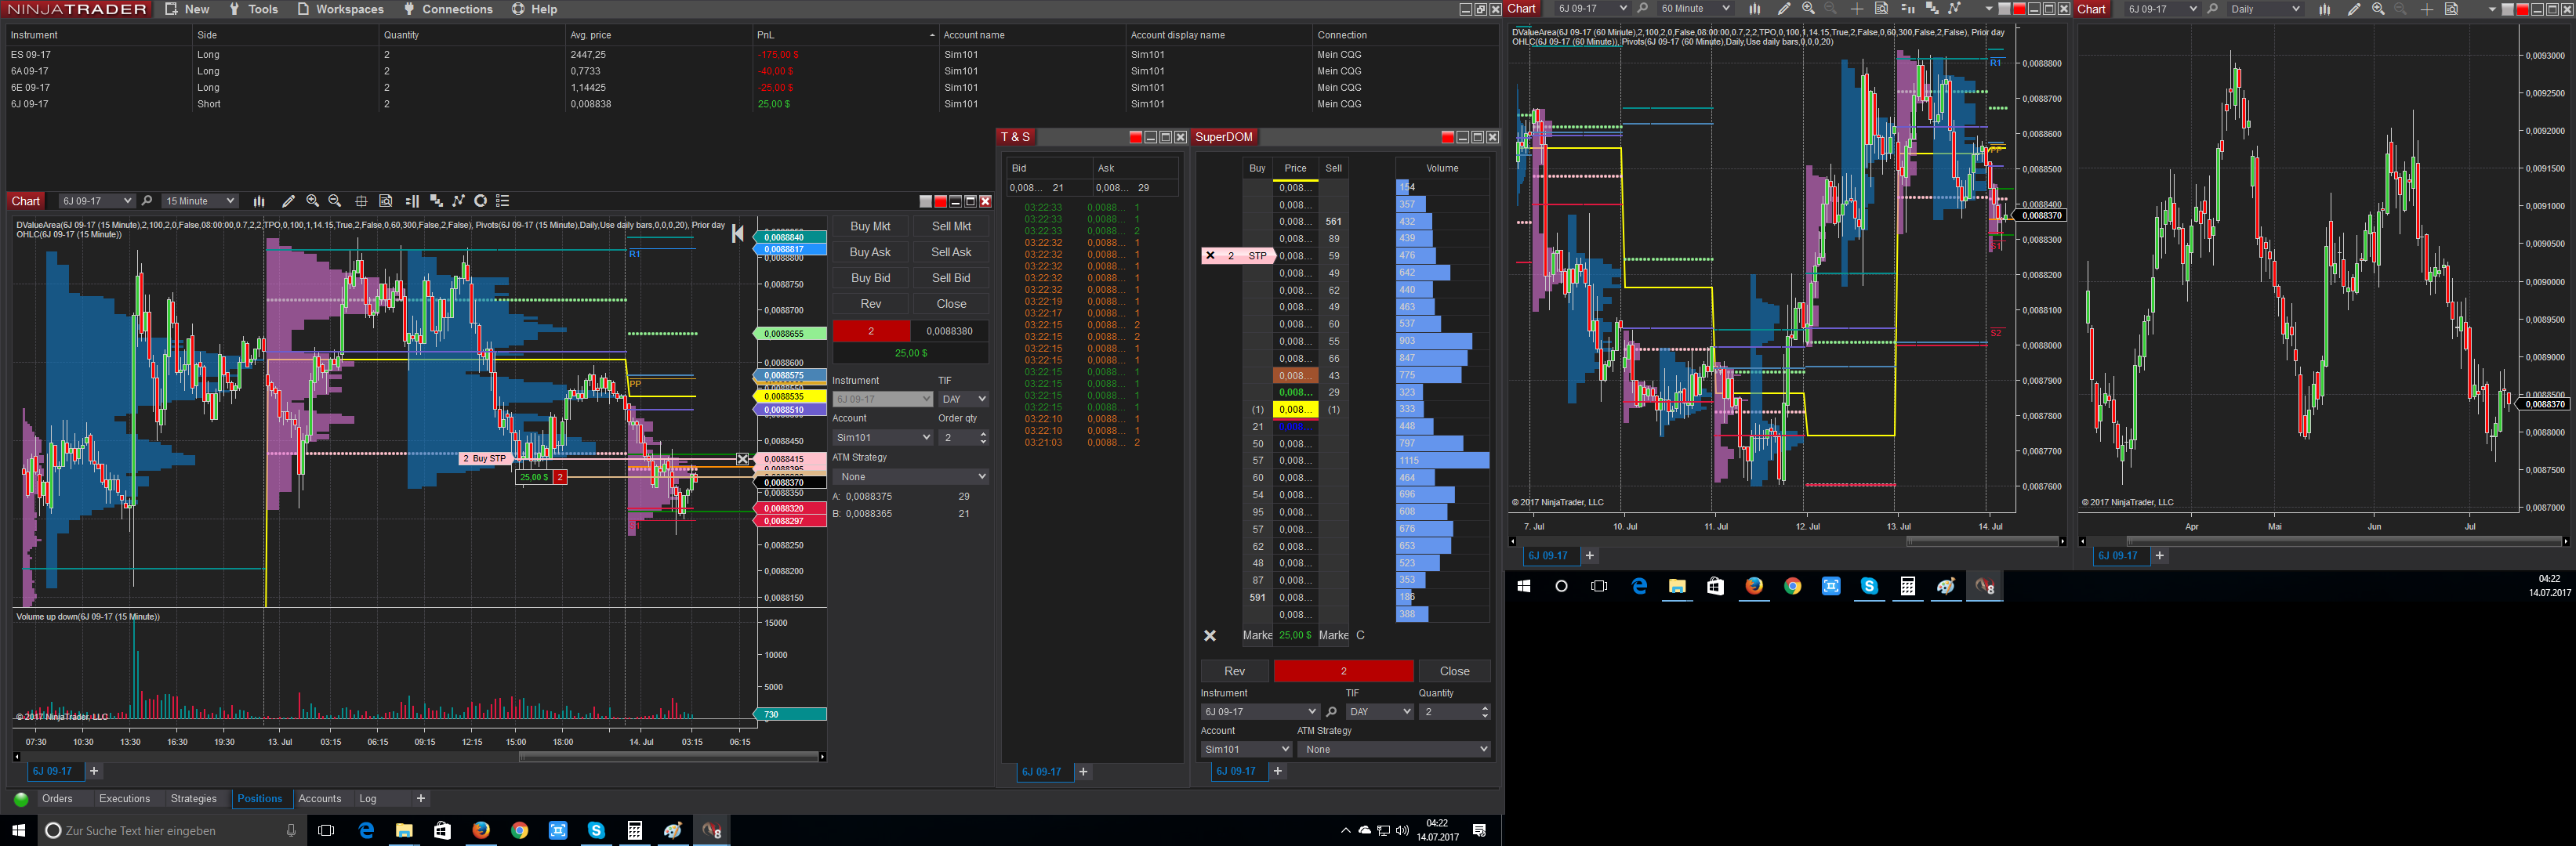Change the 15 Minute interval dropdown
2576x846 pixels.
tap(200, 201)
